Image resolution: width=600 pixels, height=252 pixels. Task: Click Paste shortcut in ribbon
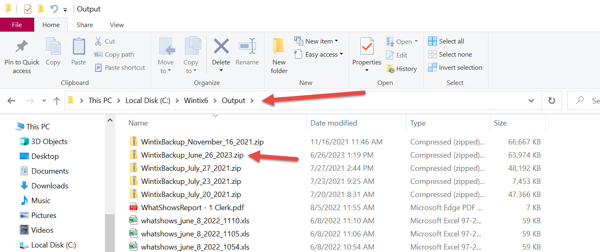click(120, 67)
